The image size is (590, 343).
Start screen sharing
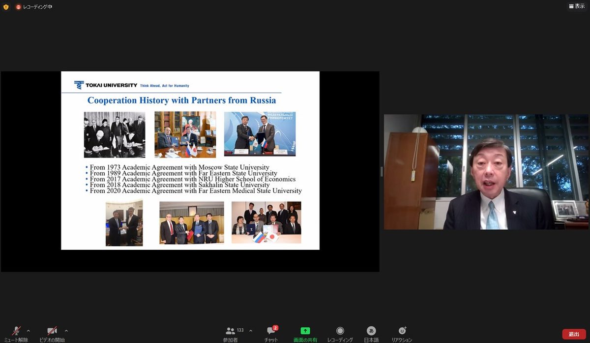(305, 334)
